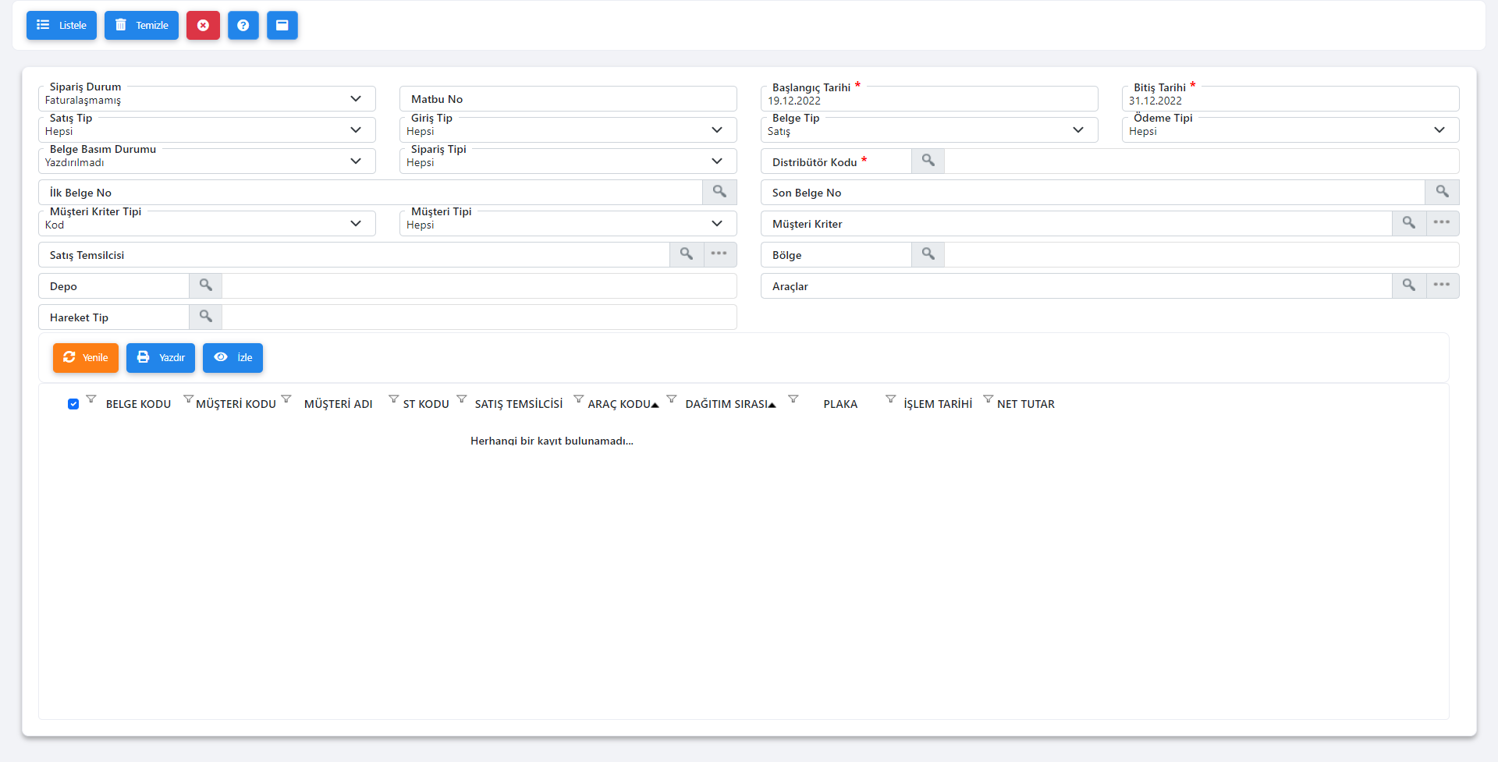This screenshot has width=1498, height=762.
Task: Open help with the question mark icon
Action: point(243,26)
